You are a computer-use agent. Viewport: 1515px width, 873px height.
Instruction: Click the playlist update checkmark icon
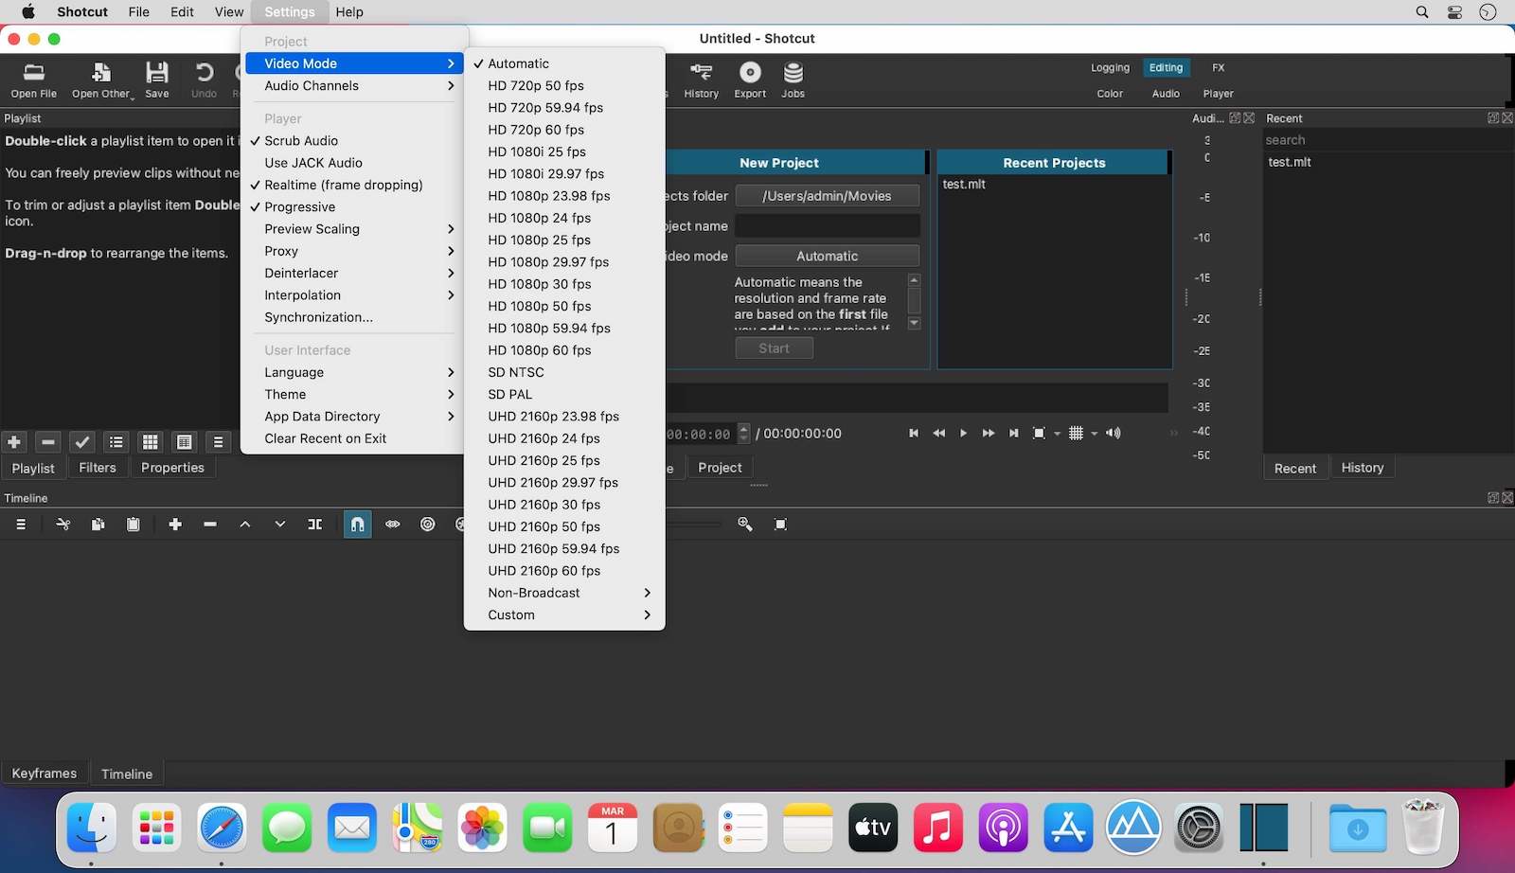pyautogui.click(x=82, y=442)
